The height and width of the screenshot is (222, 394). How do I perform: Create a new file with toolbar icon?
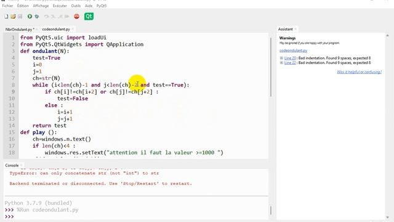6,17
